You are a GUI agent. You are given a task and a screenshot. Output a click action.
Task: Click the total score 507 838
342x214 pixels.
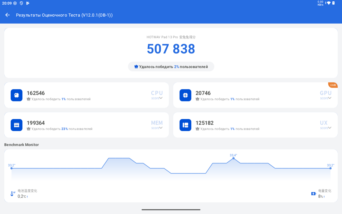point(171,49)
